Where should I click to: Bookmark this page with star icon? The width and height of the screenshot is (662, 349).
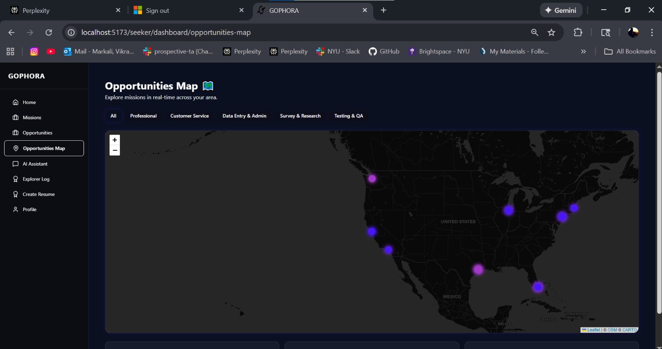click(x=551, y=32)
